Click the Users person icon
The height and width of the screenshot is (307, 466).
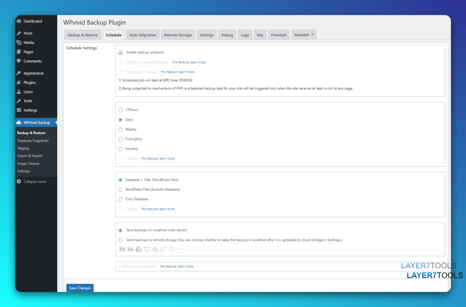(19, 92)
